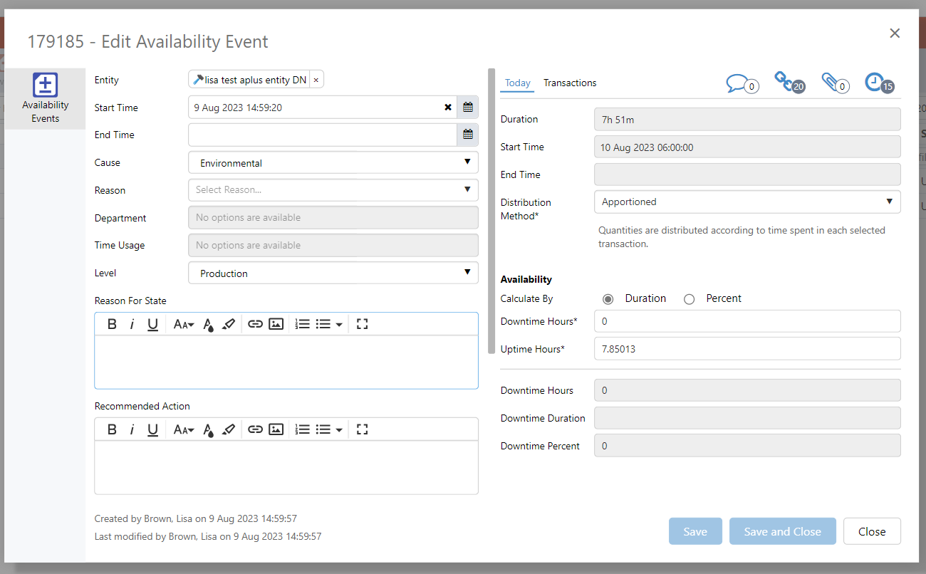Toggle bold in Reason For State editor
The image size is (926, 574).
point(112,324)
